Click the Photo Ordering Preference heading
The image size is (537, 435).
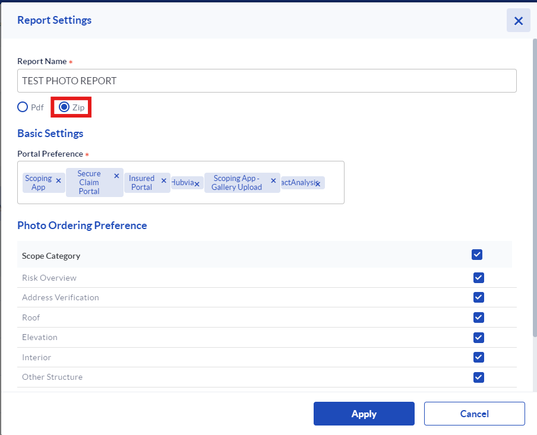(x=82, y=226)
